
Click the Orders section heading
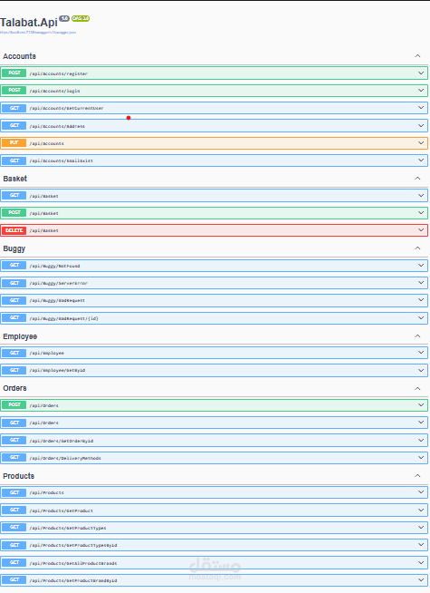[14, 388]
